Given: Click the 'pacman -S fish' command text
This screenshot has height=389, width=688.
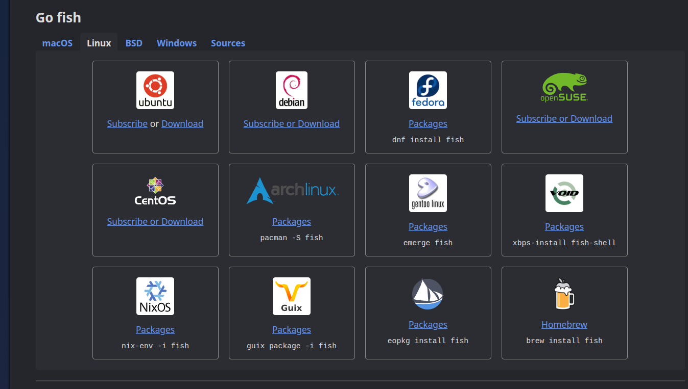Looking at the screenshot, I should (292, 238).
